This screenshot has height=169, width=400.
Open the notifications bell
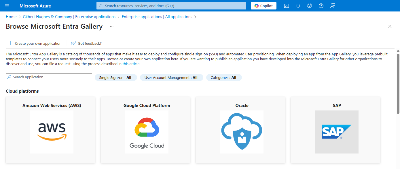point(298,6)
